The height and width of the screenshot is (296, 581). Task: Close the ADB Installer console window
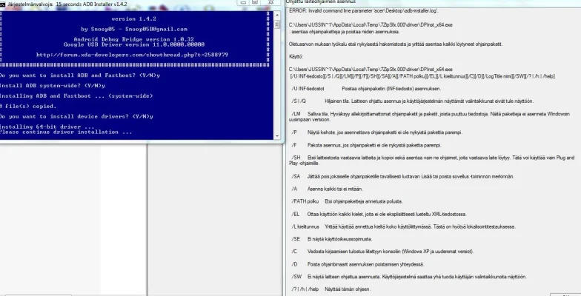click(x=272, y=4)
